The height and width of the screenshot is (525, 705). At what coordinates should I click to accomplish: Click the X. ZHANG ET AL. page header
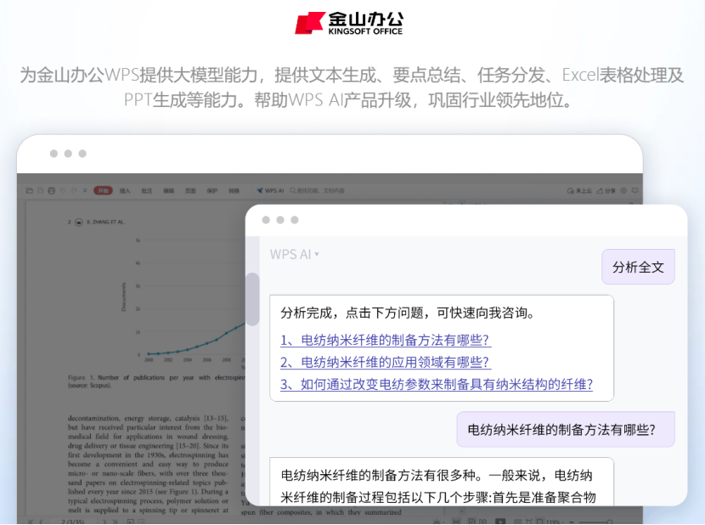coord(105,223)
